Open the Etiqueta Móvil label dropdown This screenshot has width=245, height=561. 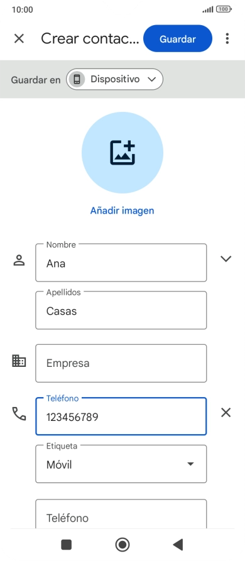(121, 464)
